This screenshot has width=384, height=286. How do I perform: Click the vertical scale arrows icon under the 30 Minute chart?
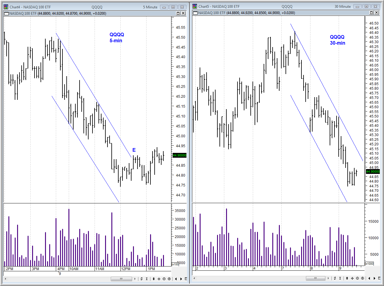click(x=347, y=279)
